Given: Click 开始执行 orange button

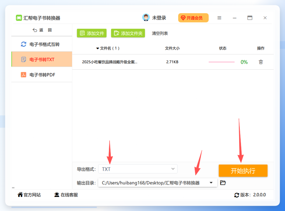Looking at the screenshot, I should pyautogui.click(x=243, y=171).
